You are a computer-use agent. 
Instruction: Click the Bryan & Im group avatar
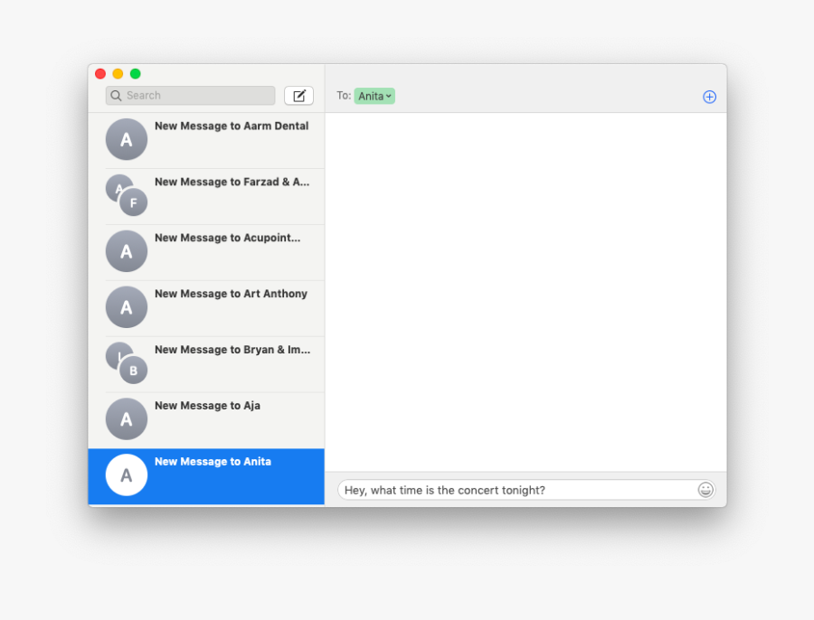[x=128, y=363]
